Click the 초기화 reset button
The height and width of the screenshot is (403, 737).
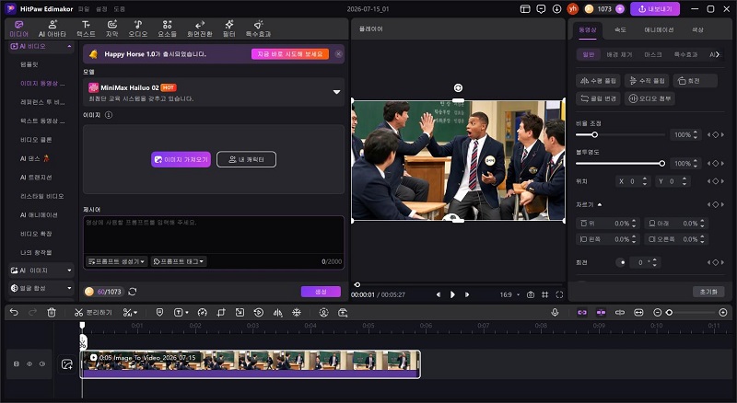[x=708, y=292]
